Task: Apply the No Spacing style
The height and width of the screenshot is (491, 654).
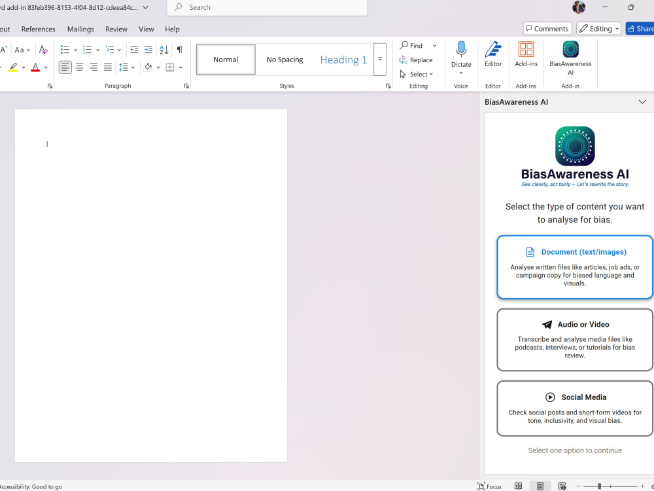Action: 285,60
